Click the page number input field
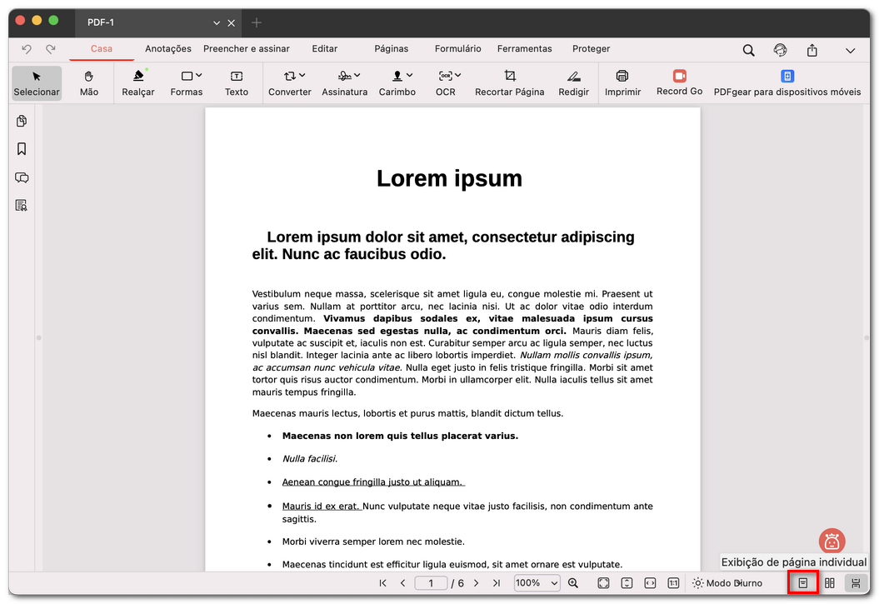Viewport: 879px width, 604px height. pyautogui.click(x=432, y=582)
